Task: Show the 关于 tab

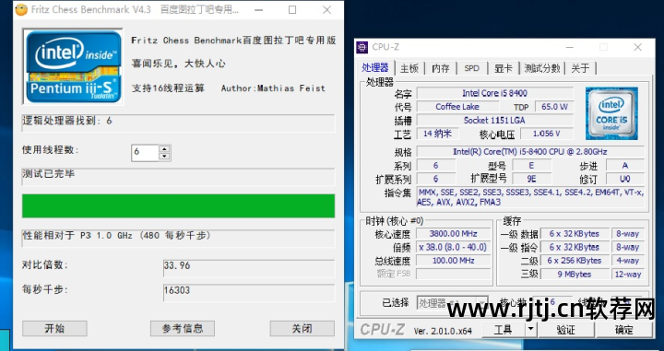Action: (x=580, y=68)
